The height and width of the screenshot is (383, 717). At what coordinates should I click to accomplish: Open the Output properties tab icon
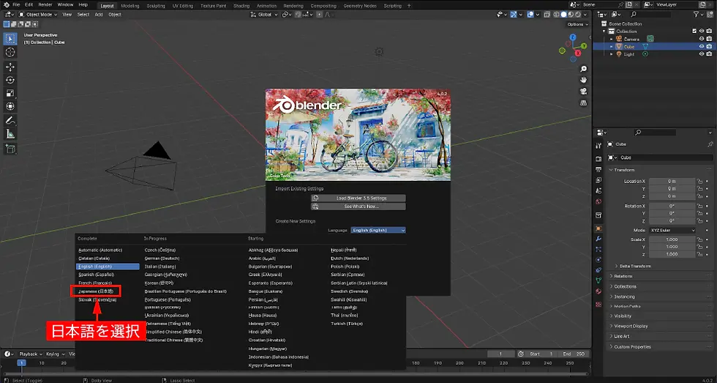598,169
